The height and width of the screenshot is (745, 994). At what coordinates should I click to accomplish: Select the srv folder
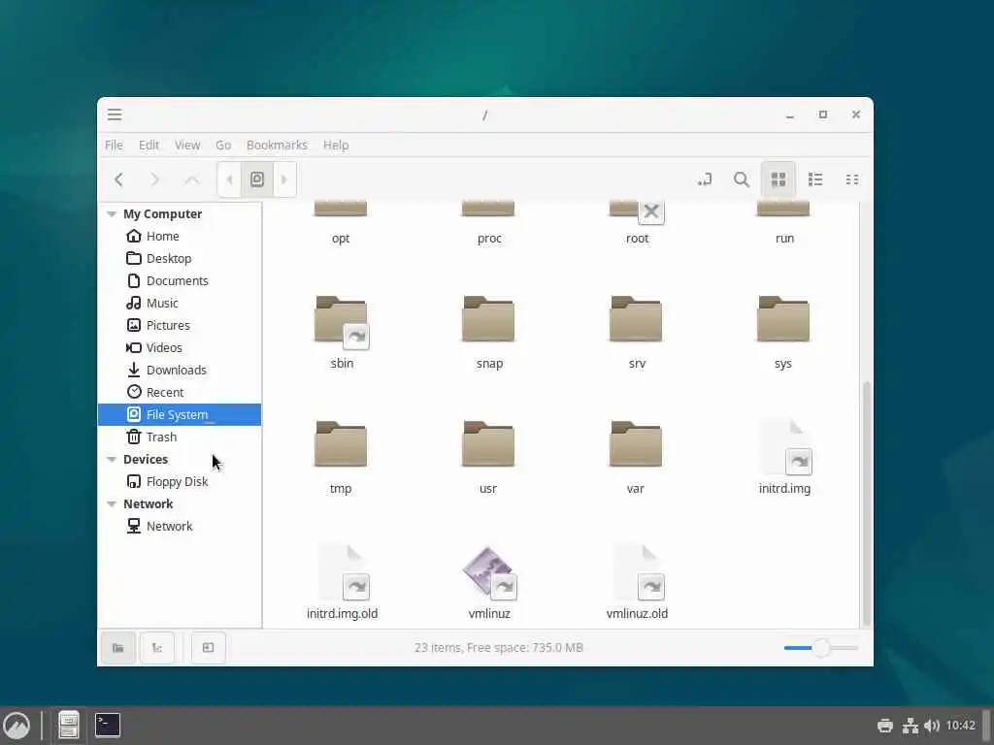[x=637, y=333]
